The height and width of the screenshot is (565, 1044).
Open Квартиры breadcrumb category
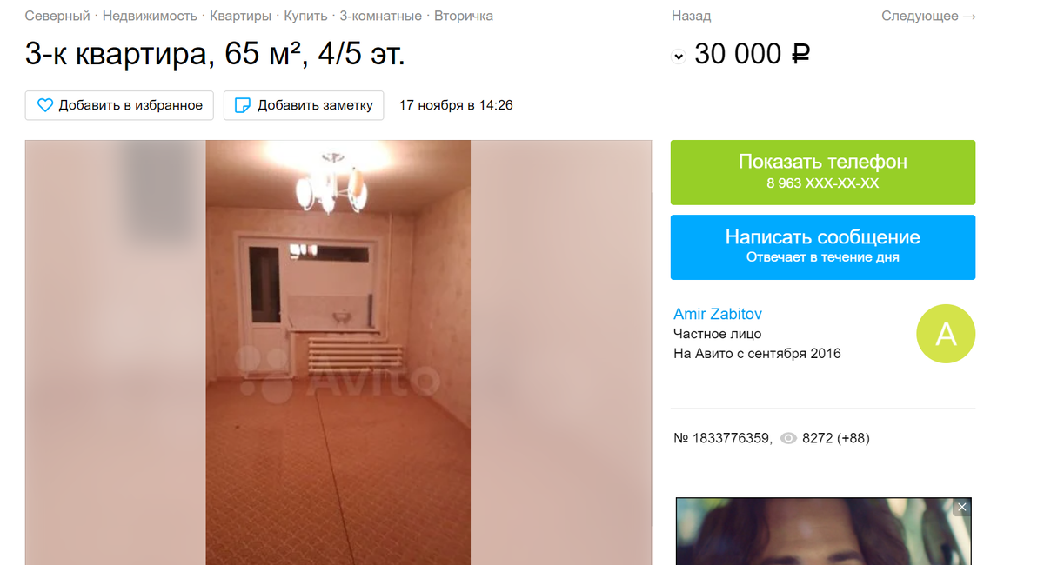pyautogui.click(x=241, y=16)
